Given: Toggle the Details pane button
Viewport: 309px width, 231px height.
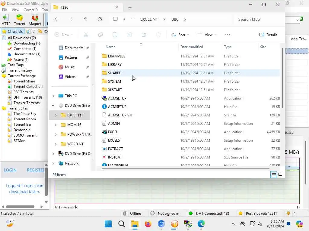Looking at the screenshot, I should pyautogui.click(x=268, y=35).
